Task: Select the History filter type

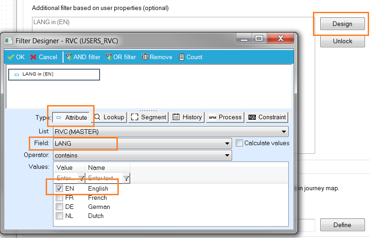Action: [187, 117]
